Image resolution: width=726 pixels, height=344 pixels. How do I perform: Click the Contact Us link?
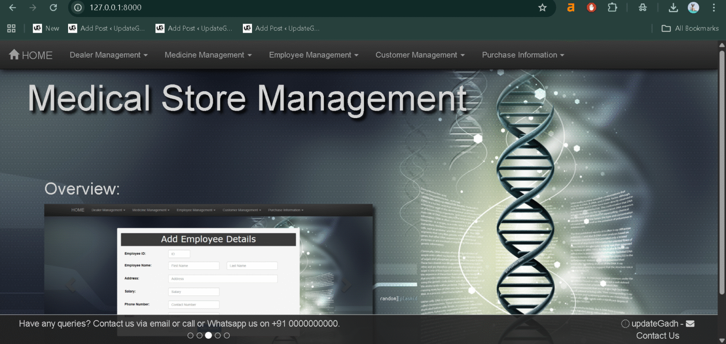coord(657,335)
